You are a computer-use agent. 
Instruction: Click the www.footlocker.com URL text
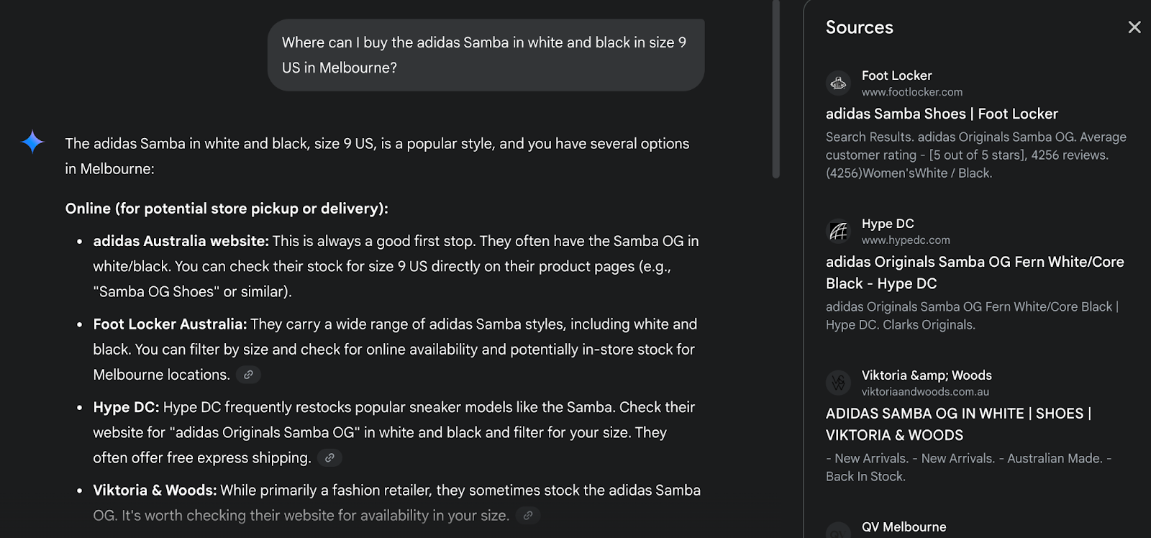click(x=912, y=92)
